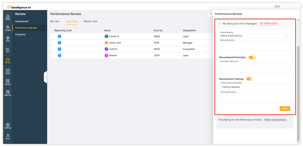The height and width of the screenshot is (147, 303).
Task: Click Franklin R's reporting level badge
Action: tap(59, 36)
